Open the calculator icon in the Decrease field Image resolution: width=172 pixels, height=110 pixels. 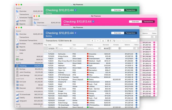pyautogui.click(x=109, y=48)
